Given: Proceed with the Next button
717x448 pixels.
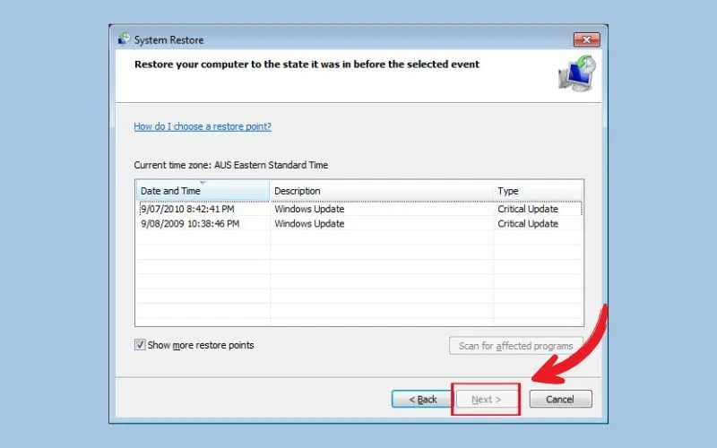Looking at the screenshot, I should [x=487, y=399].
